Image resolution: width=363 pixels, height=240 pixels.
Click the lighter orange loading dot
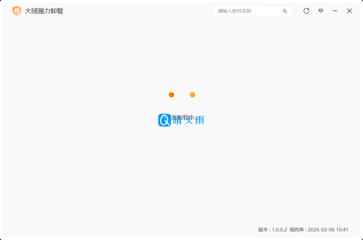192,95
